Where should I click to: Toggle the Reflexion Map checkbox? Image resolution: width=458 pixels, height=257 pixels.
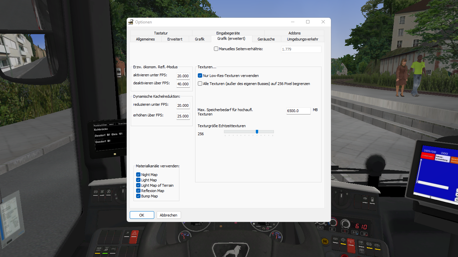138,191
